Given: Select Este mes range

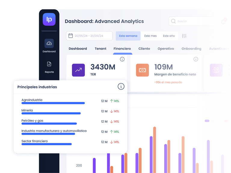Looking at the screenshot, I should (150, 36).
